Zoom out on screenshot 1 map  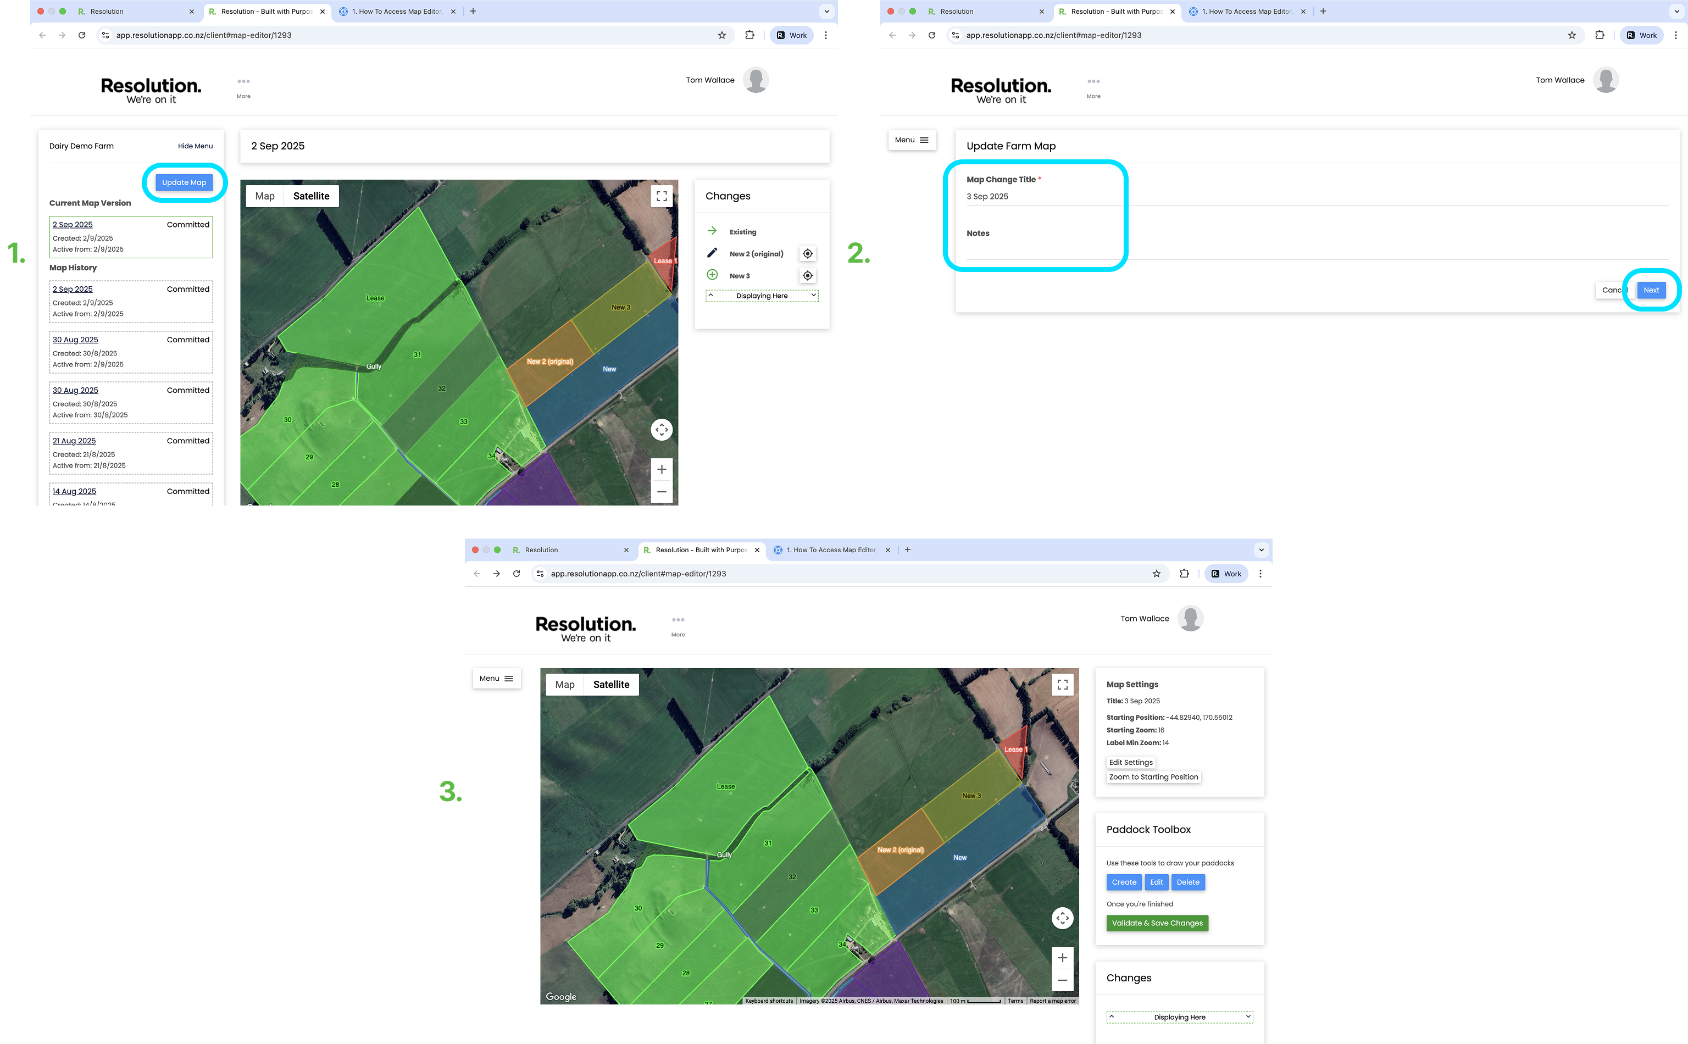click(662, 492)
